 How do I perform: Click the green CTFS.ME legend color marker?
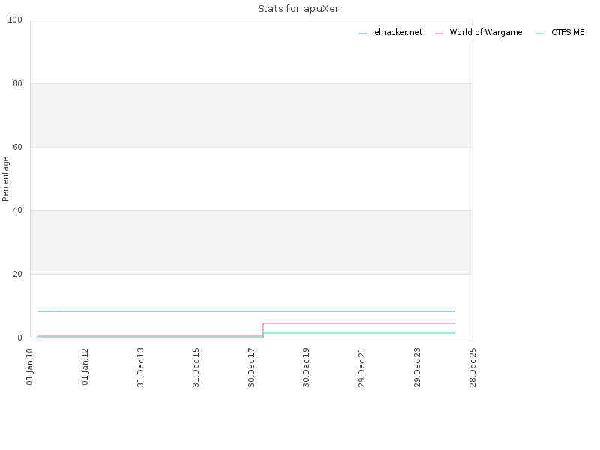[x=540, y=34]
